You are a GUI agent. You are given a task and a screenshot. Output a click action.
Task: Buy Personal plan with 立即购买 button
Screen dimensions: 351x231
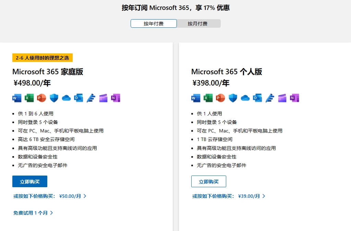(x=209, y=181)
